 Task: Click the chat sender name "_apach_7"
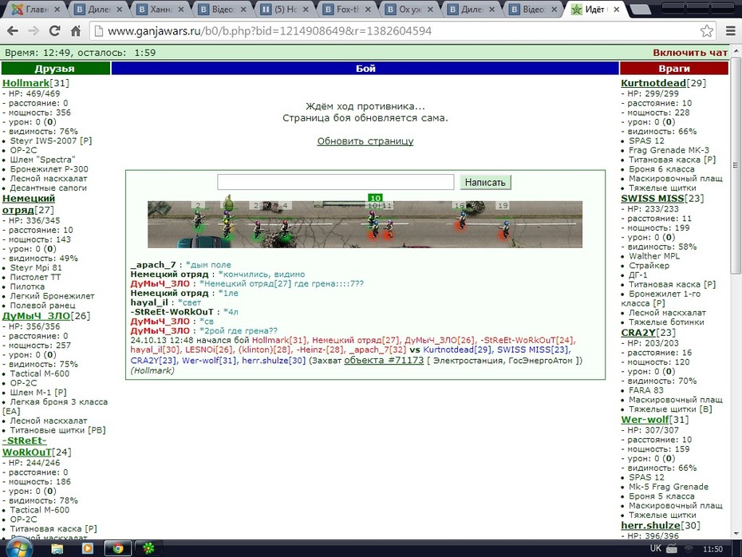(153, 265)
